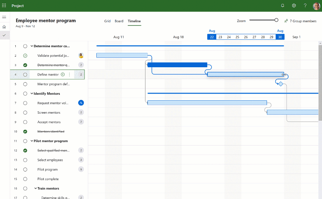Select the Timeline tab
The height and width of the screenshot is (199, 322).
(x=134, y=21)
